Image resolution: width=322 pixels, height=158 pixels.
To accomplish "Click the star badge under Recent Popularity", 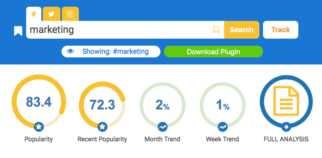I will pos(102,127).
